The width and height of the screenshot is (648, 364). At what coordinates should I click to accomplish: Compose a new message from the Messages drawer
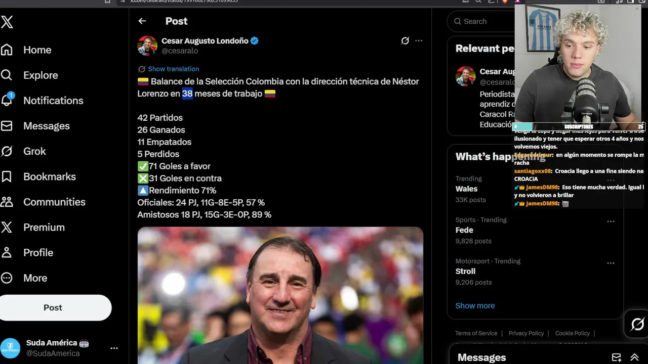click(x=616, y=357)
